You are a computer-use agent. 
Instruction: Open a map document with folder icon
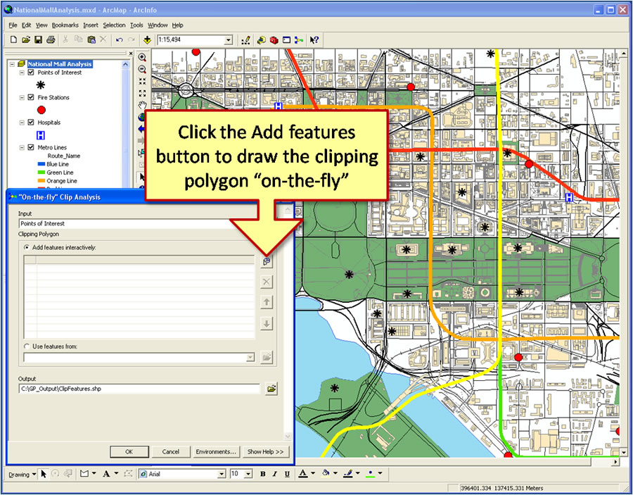[x=26, y=39]
